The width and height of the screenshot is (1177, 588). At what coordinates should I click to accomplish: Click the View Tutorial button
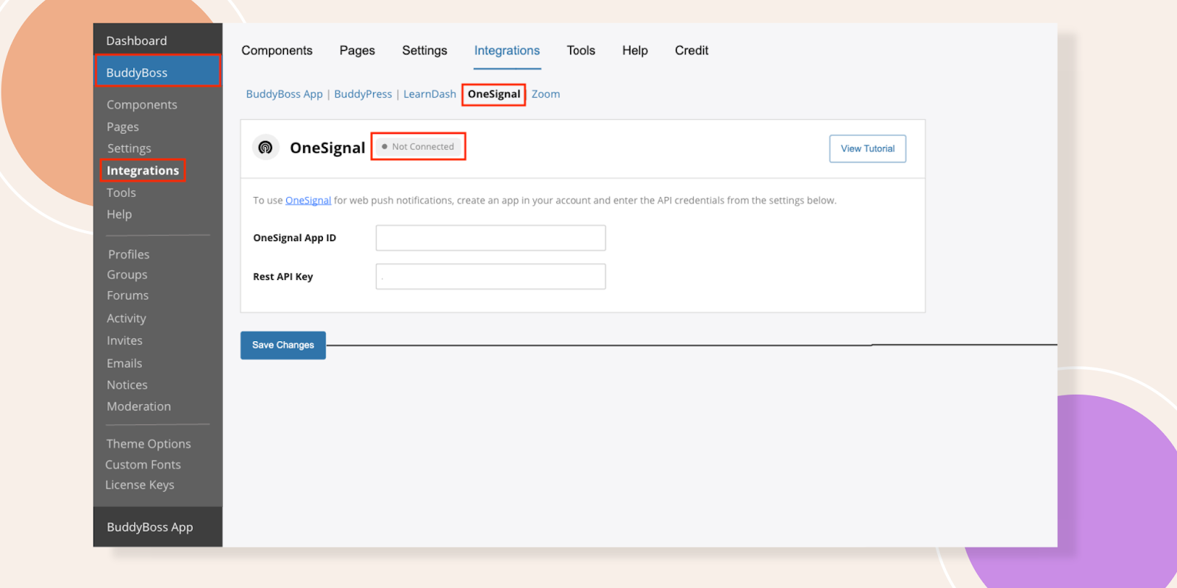(867, 148)
